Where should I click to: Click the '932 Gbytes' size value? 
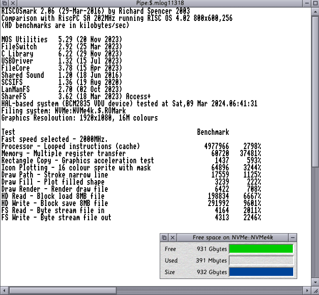pos(212,272)
